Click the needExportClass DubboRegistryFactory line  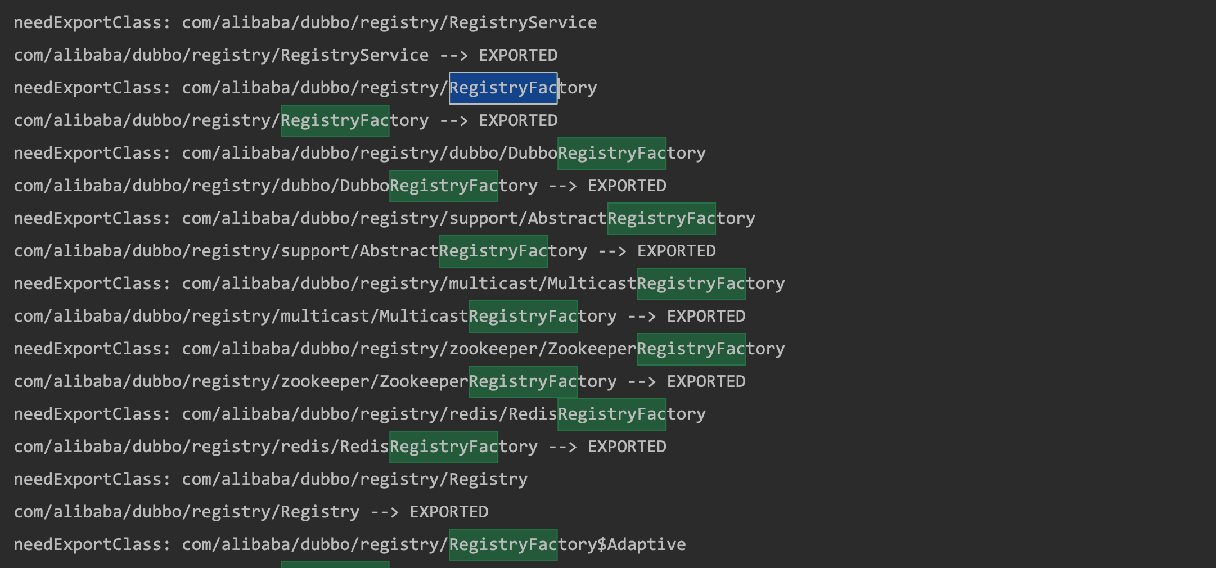tap(360, 153)
